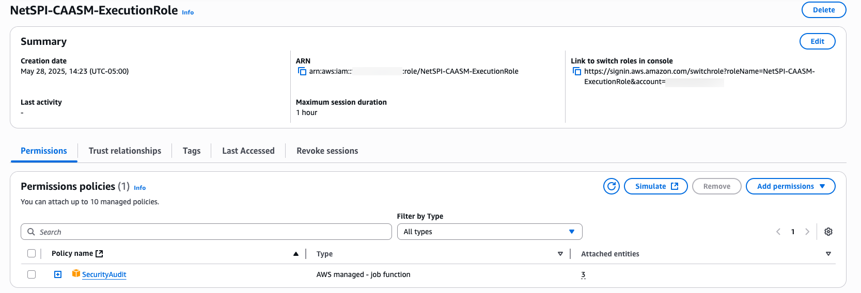This screenshot has height=293, width=861.
Task: Switch to the Permissions tab
Action: 44,151
